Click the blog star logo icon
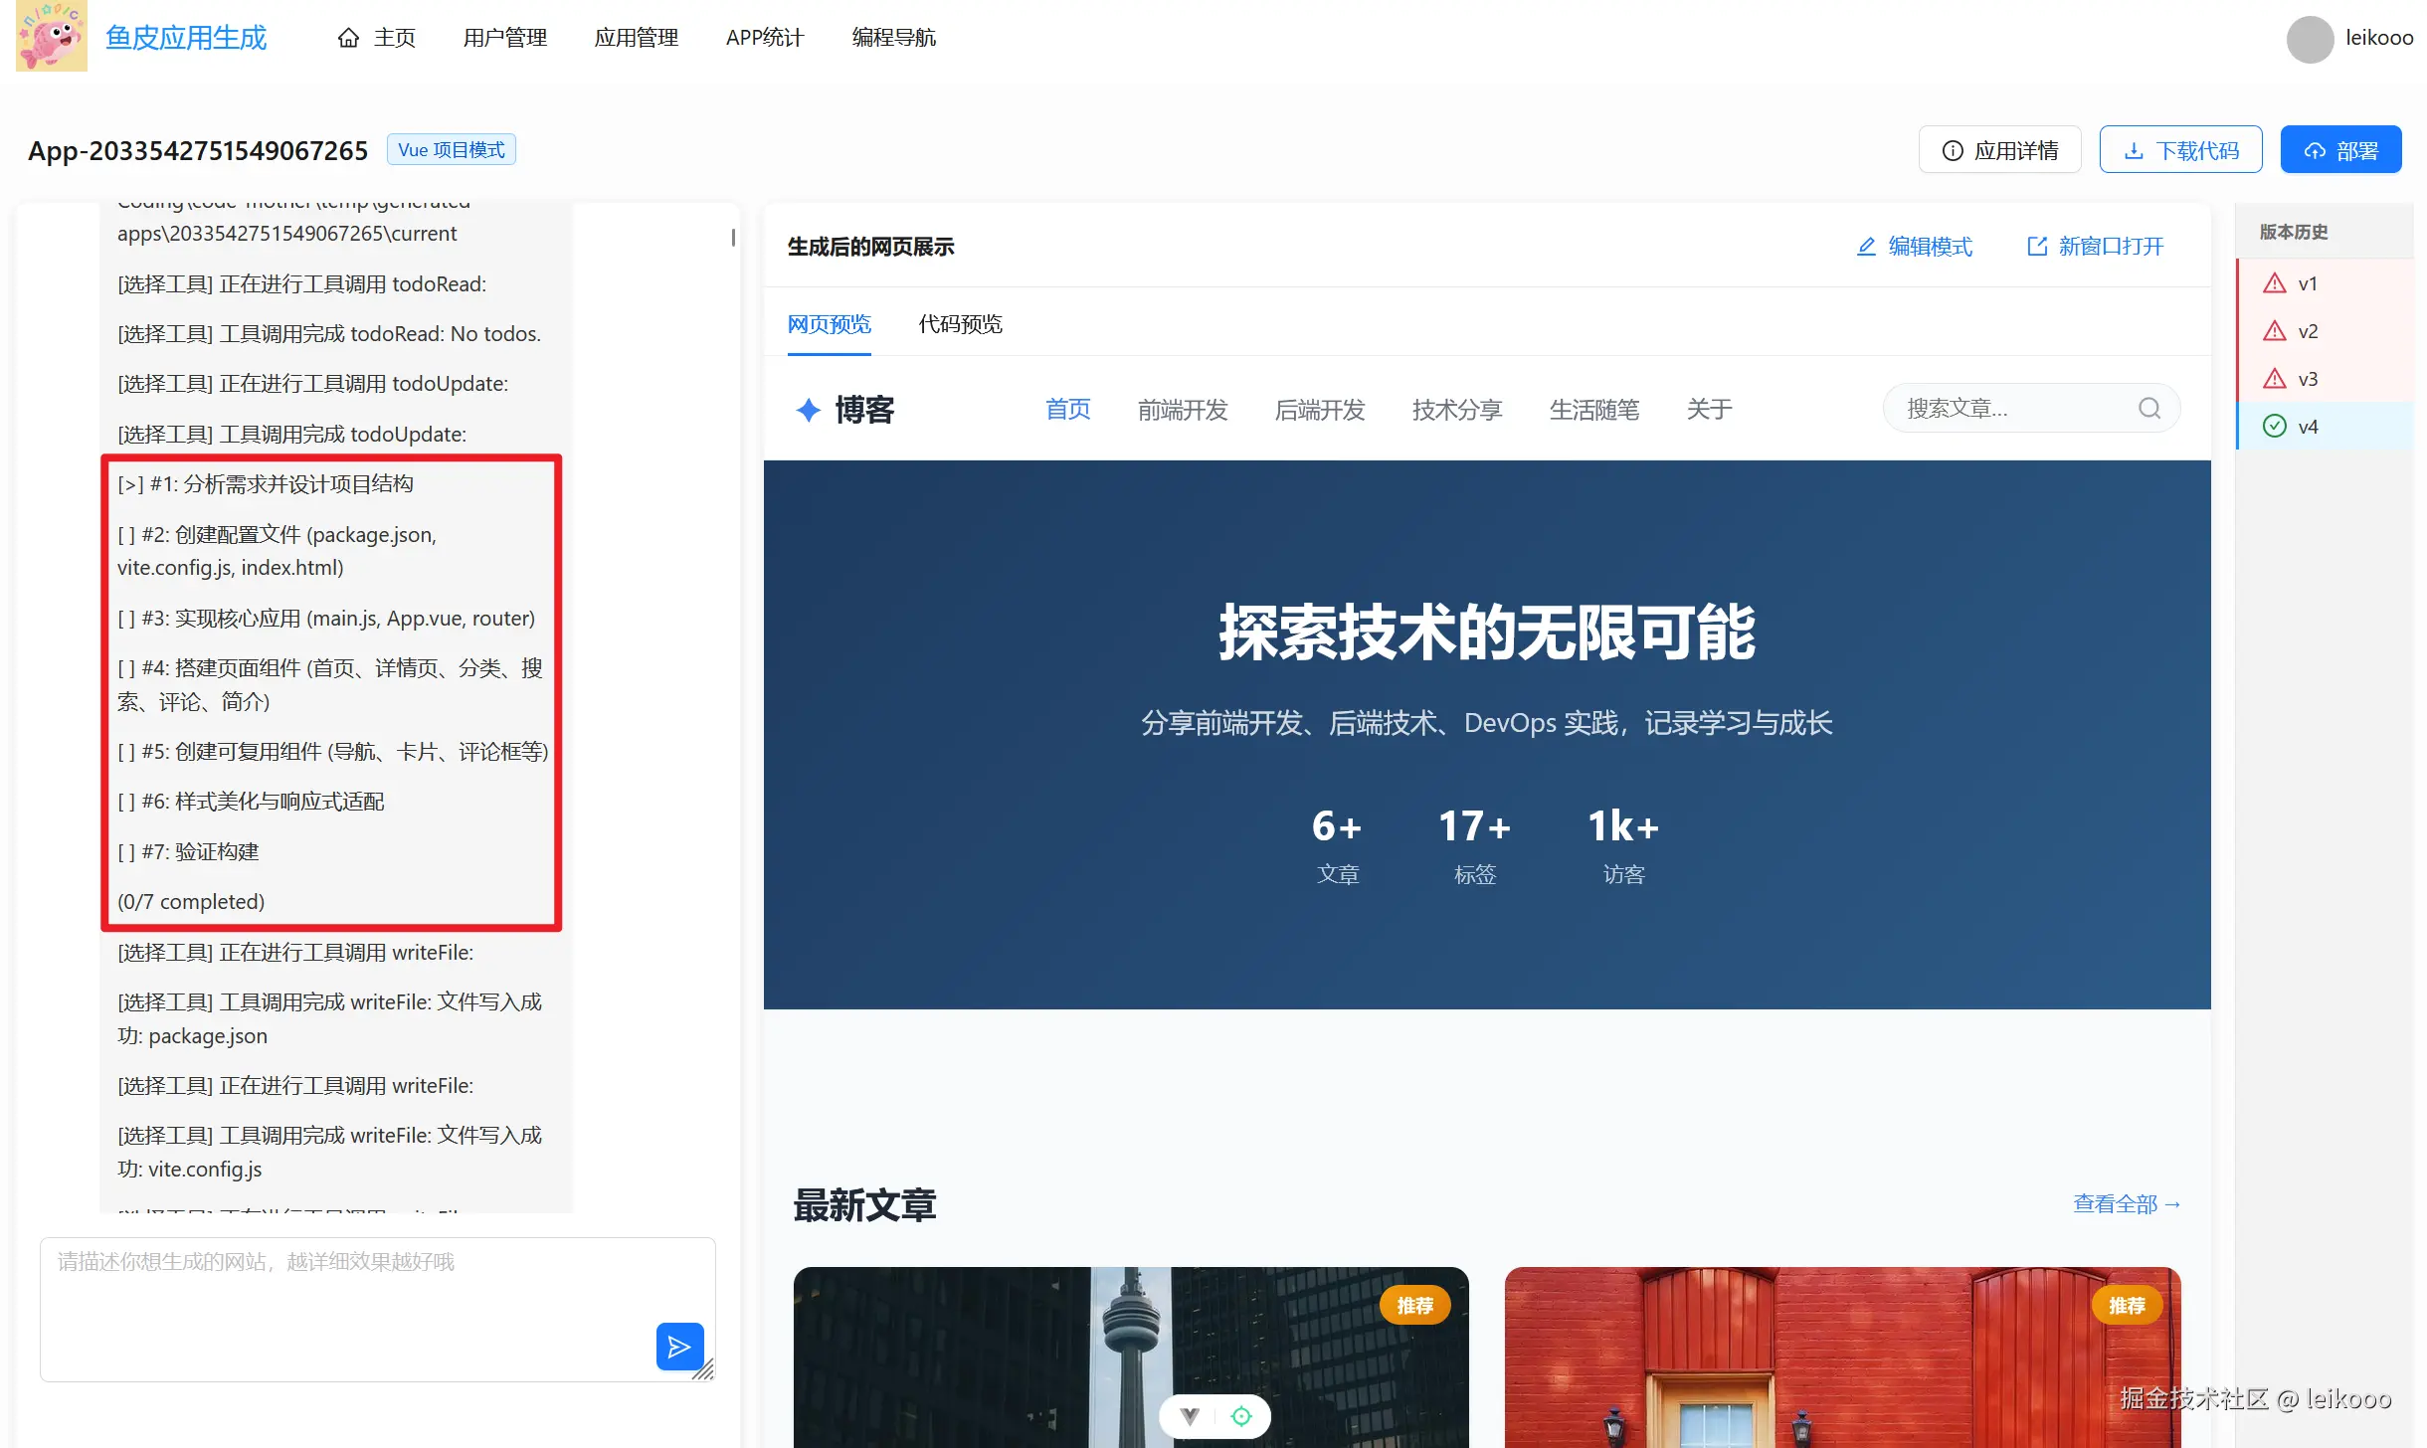Viewport: 2427px width, 1448px height. tap(808, 410)
